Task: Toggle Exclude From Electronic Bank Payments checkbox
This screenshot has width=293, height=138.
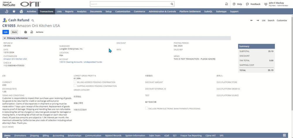Action: click(x=146, y=108)
